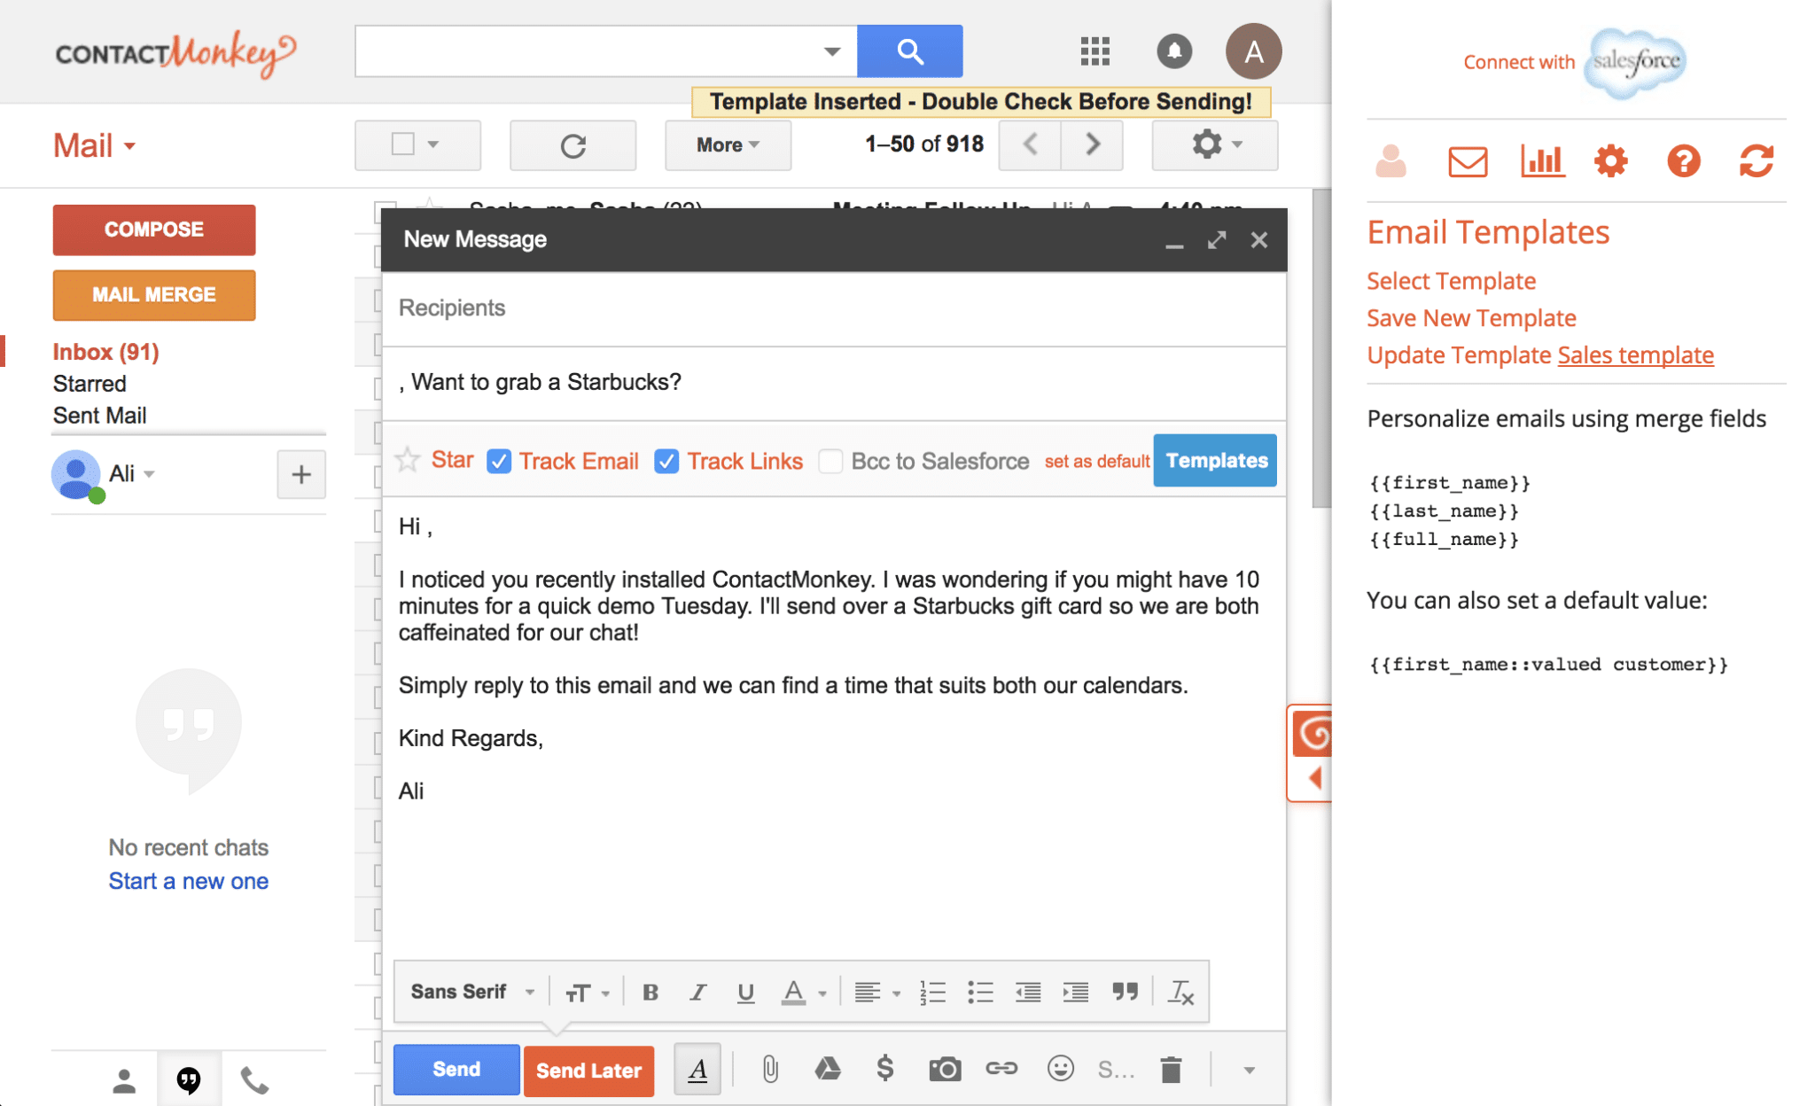Open the Google apps grid icon
Viewport: 1815px width, 1106px height.
1095,51
